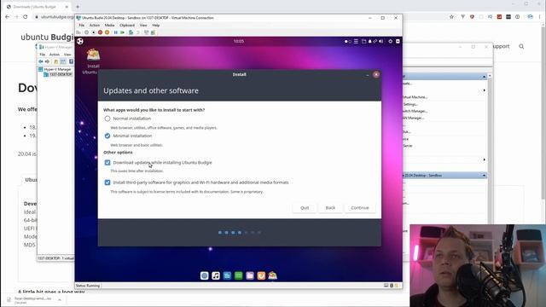Viewport: 546px width, 307px height.
Task: Open download item chevron in Chrome download bar
Action: tap(60, 299)
